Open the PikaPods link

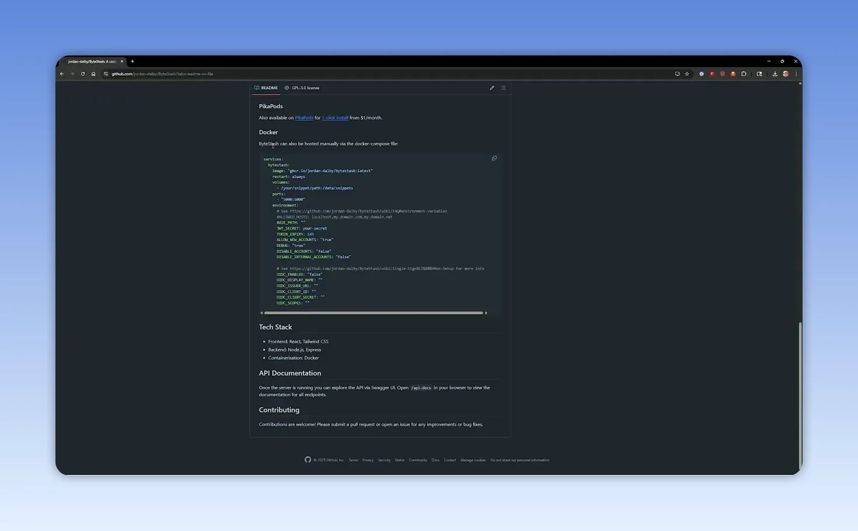click(x=304, y=118)
